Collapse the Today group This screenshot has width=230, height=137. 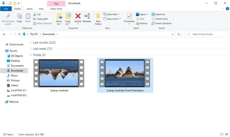pyautogui.click(x=31, y=55)
